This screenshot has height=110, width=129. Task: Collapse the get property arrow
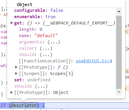click(x=12, y=23)
